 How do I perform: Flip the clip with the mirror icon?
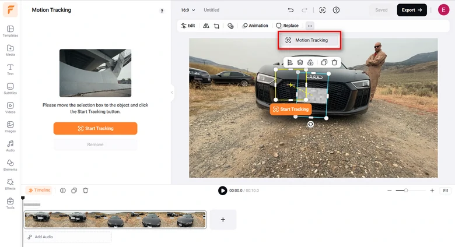(x=206, y=26)
